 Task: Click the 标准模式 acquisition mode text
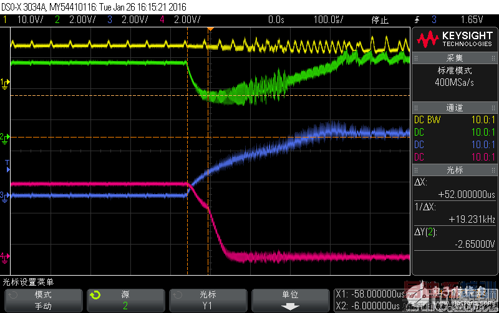[x=455, y=70]
